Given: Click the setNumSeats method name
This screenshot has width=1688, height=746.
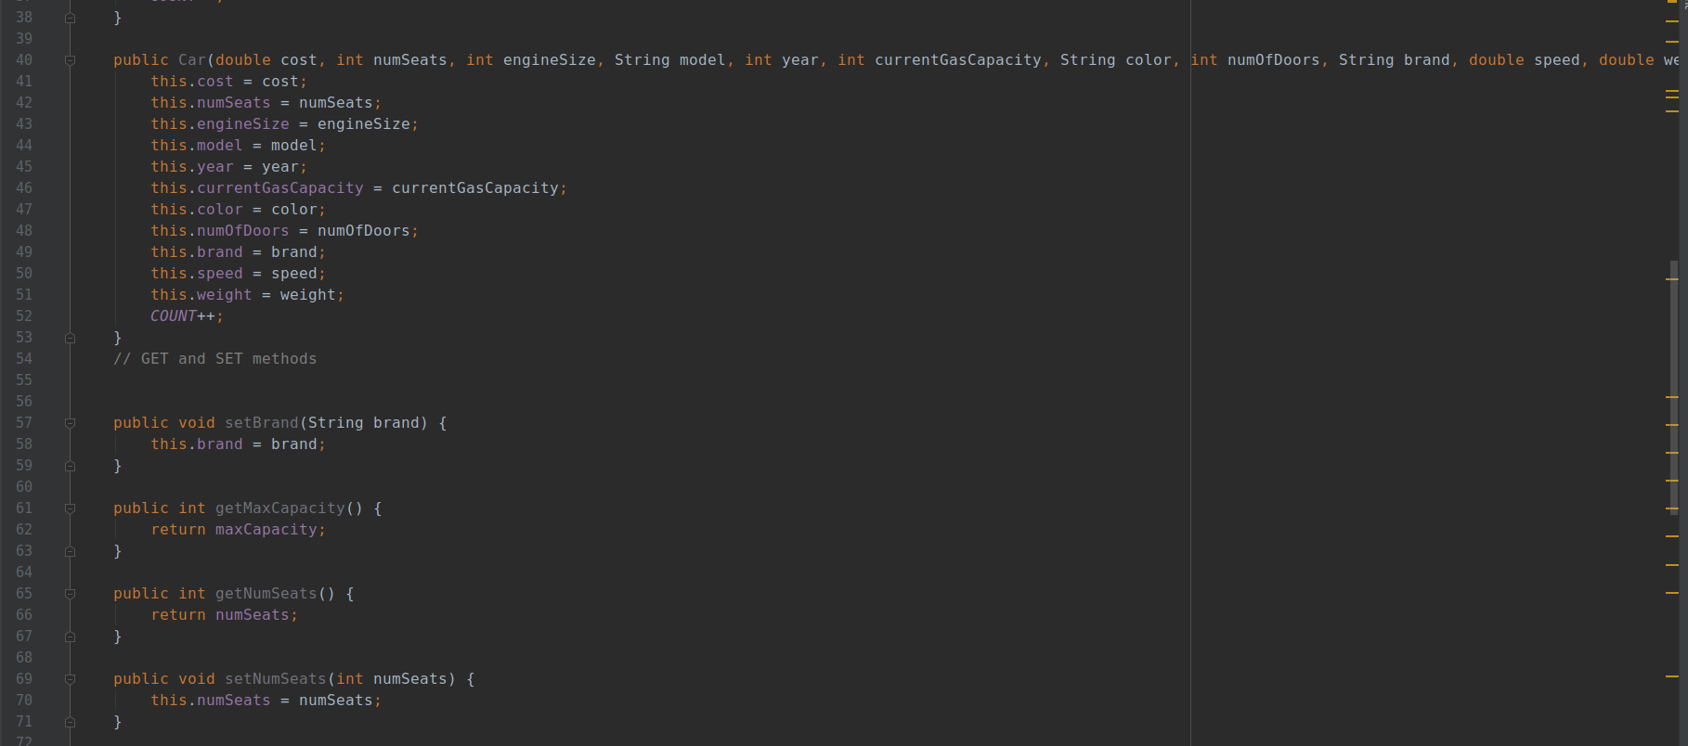Looking at the screenshot, I should point(275,679).
